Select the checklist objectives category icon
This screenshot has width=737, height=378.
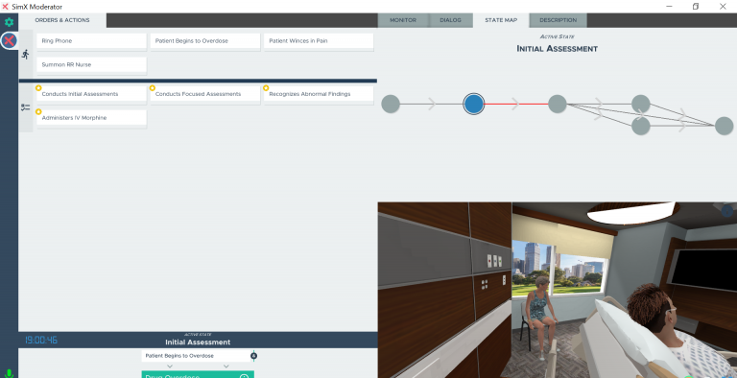pyautogui.click(x=25, y=107)
